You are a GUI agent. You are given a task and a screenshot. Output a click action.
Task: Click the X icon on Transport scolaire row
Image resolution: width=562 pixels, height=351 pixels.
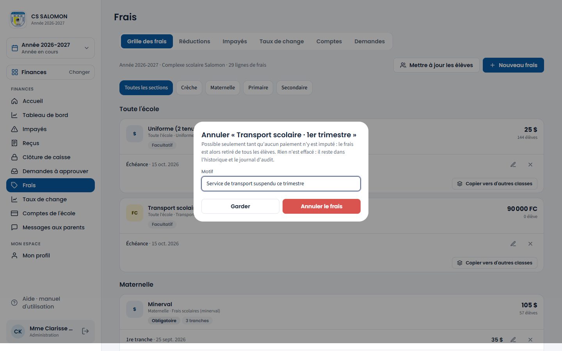(530, 244)
